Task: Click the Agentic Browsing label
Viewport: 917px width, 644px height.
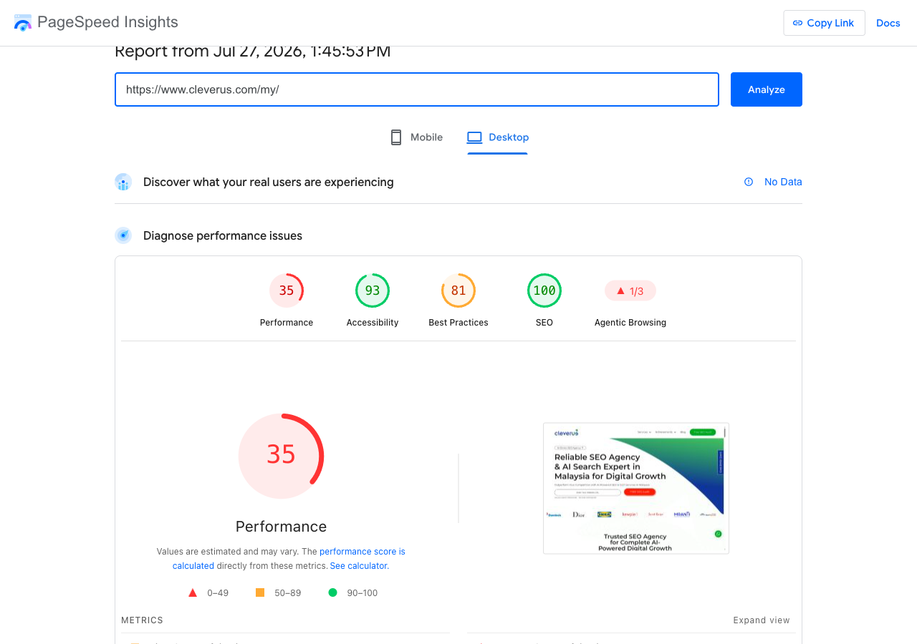Action: 630,323
